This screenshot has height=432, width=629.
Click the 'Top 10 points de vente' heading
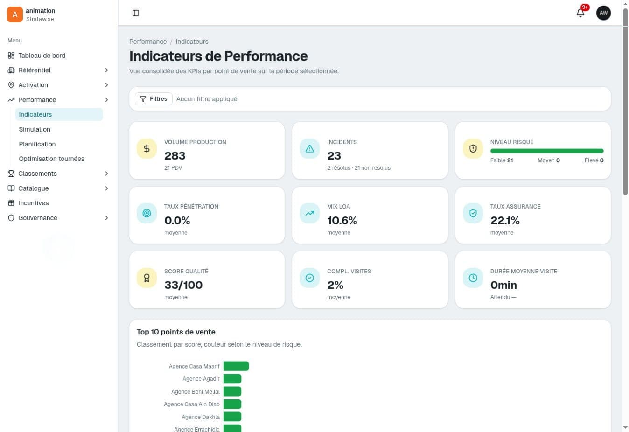(176, 332)
